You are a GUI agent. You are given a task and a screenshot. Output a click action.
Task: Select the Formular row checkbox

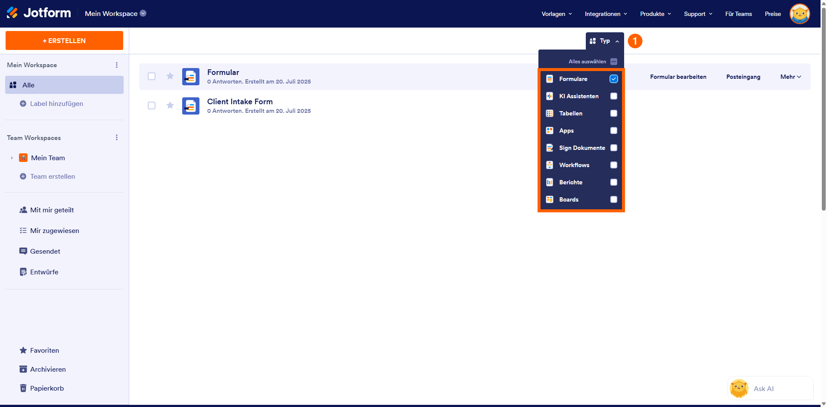click(152, 76)
